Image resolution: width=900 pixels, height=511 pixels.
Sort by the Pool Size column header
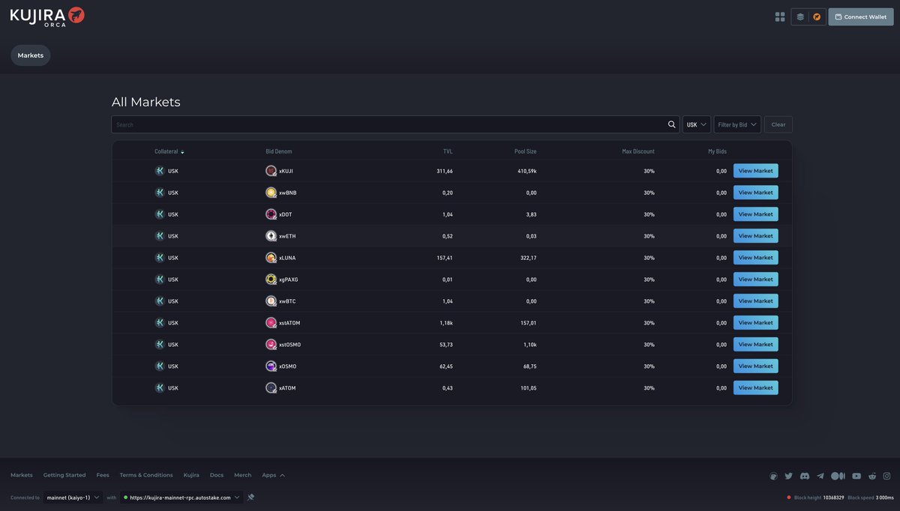coord(525,151)
